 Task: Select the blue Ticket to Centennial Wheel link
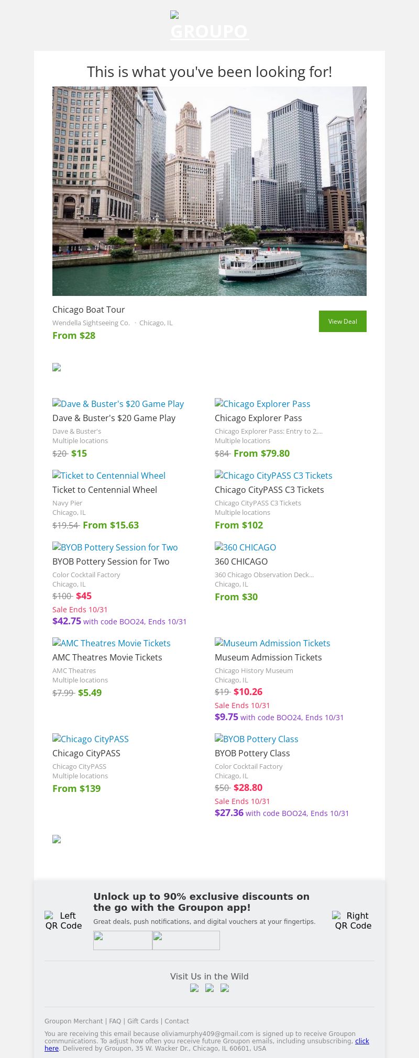109,476
